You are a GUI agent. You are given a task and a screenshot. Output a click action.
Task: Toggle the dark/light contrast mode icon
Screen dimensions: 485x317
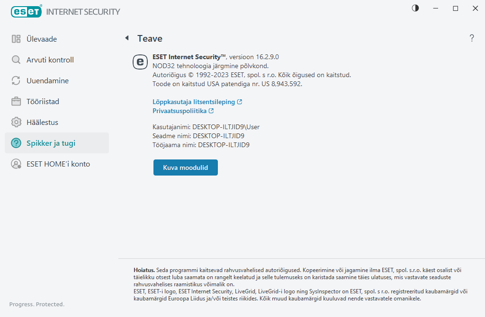point(415,8)
